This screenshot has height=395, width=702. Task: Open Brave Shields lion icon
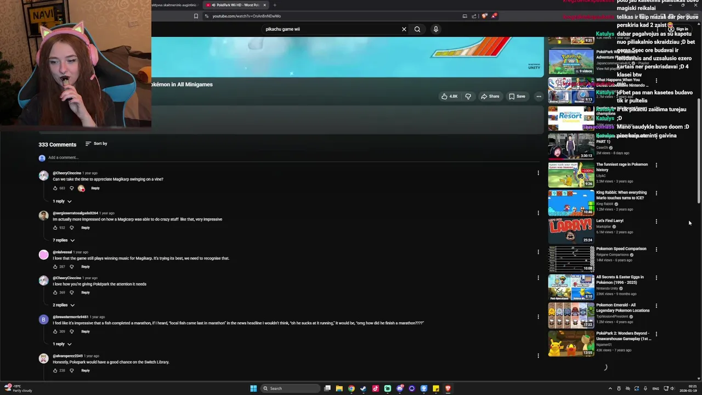tap(484, 16)
